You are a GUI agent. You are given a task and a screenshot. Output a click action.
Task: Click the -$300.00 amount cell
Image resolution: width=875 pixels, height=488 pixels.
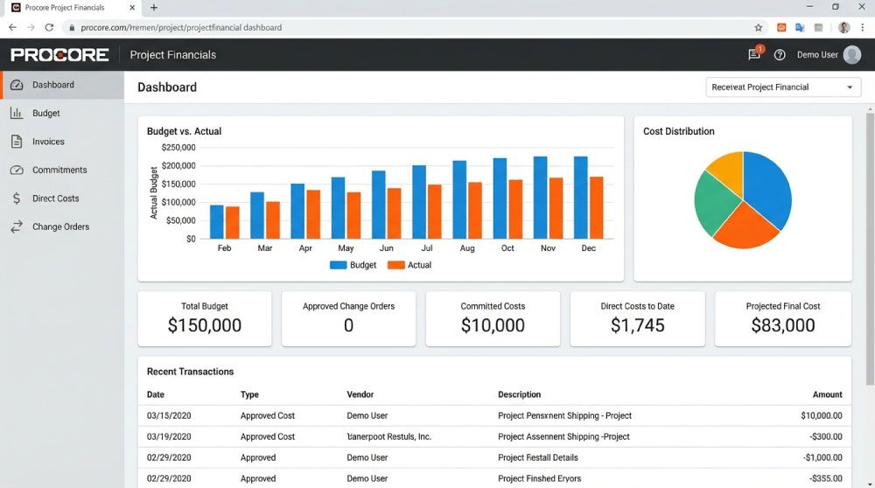825,436
